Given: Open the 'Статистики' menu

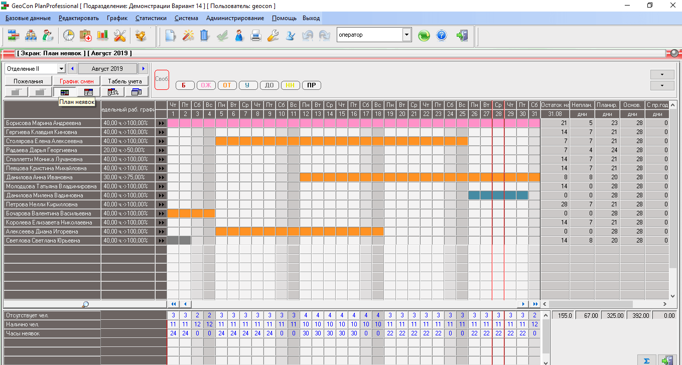Looking at the screenshot, I should tap(151, 18).
